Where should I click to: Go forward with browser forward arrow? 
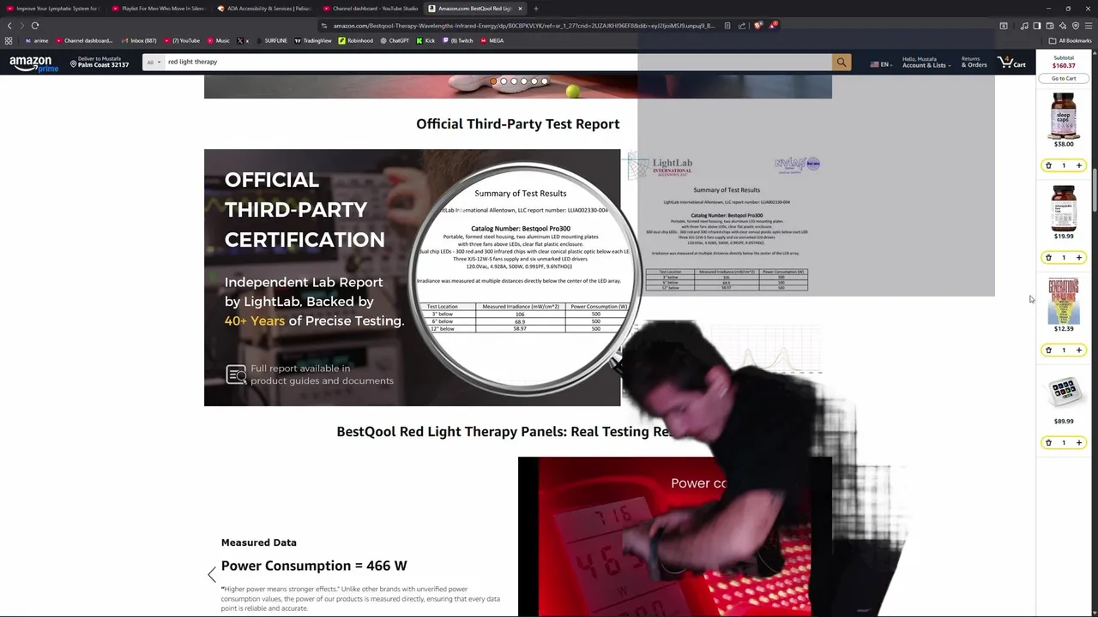click(21, 26)
